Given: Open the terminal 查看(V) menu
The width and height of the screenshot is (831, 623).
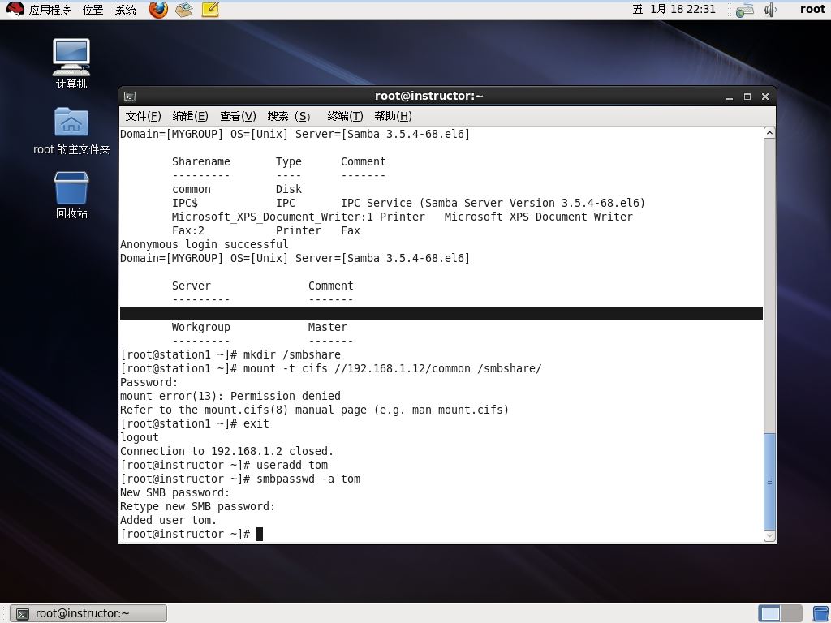Looking at the screenshot, I should pos(238,116).
